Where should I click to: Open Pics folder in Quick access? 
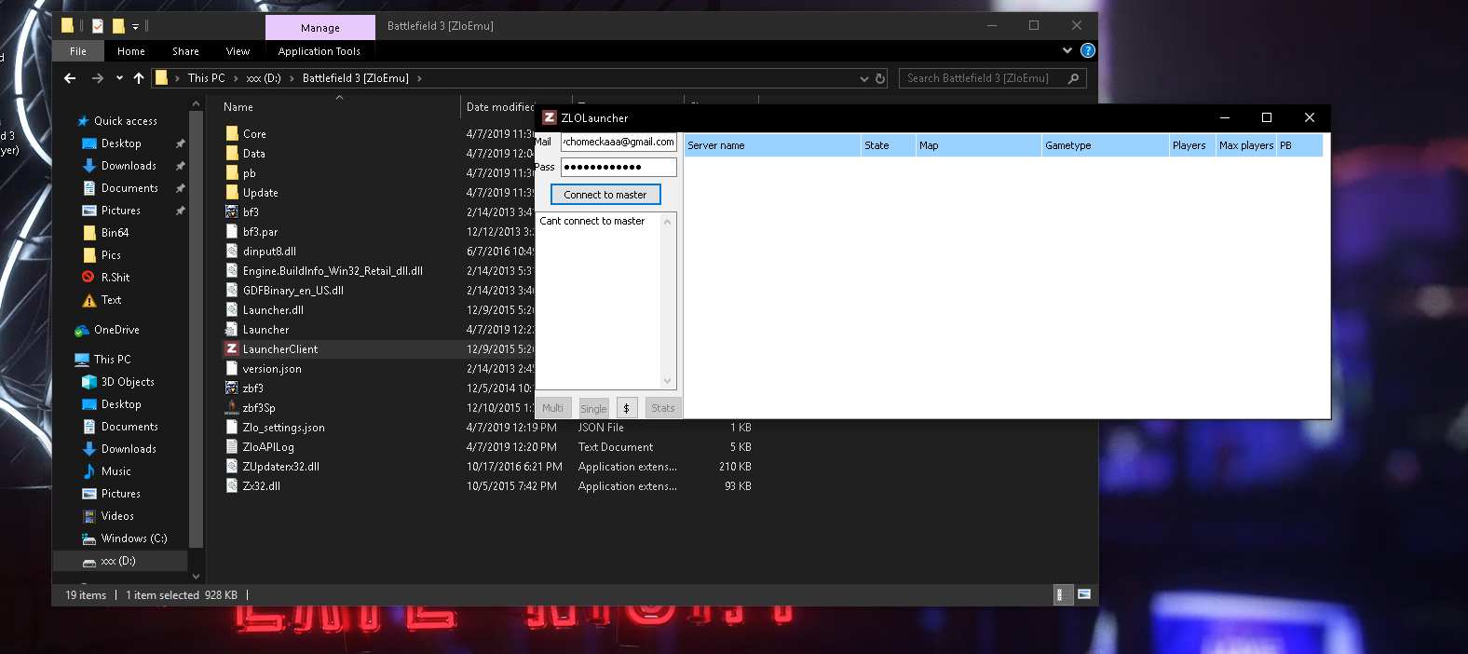111,255
